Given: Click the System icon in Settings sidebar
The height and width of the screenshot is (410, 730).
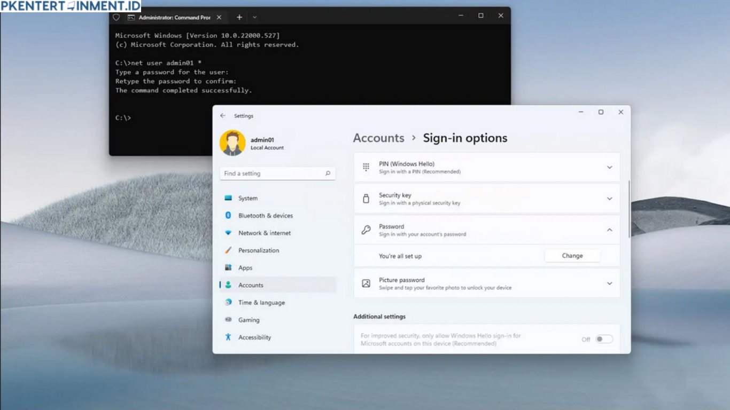Looking at the screenshot, I should 228,198.
